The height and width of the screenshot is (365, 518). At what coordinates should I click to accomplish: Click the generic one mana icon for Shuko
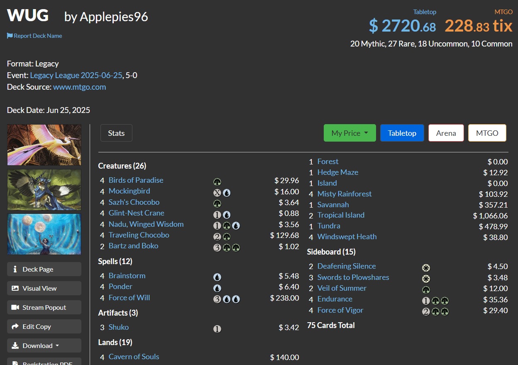tap(217, 329)
